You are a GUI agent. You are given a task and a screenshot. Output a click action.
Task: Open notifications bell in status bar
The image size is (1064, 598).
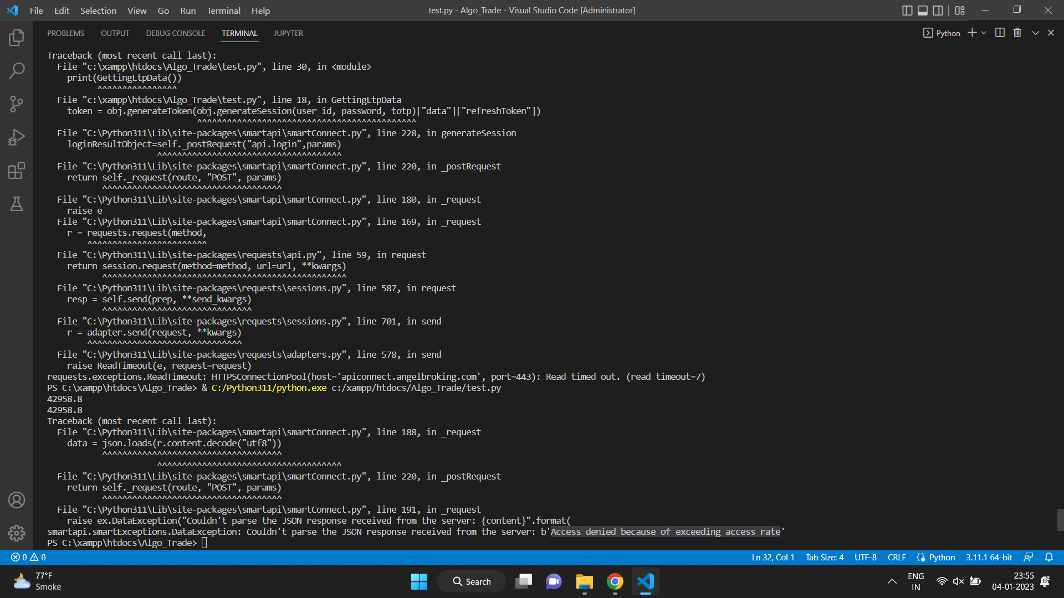pos(1049,558)
